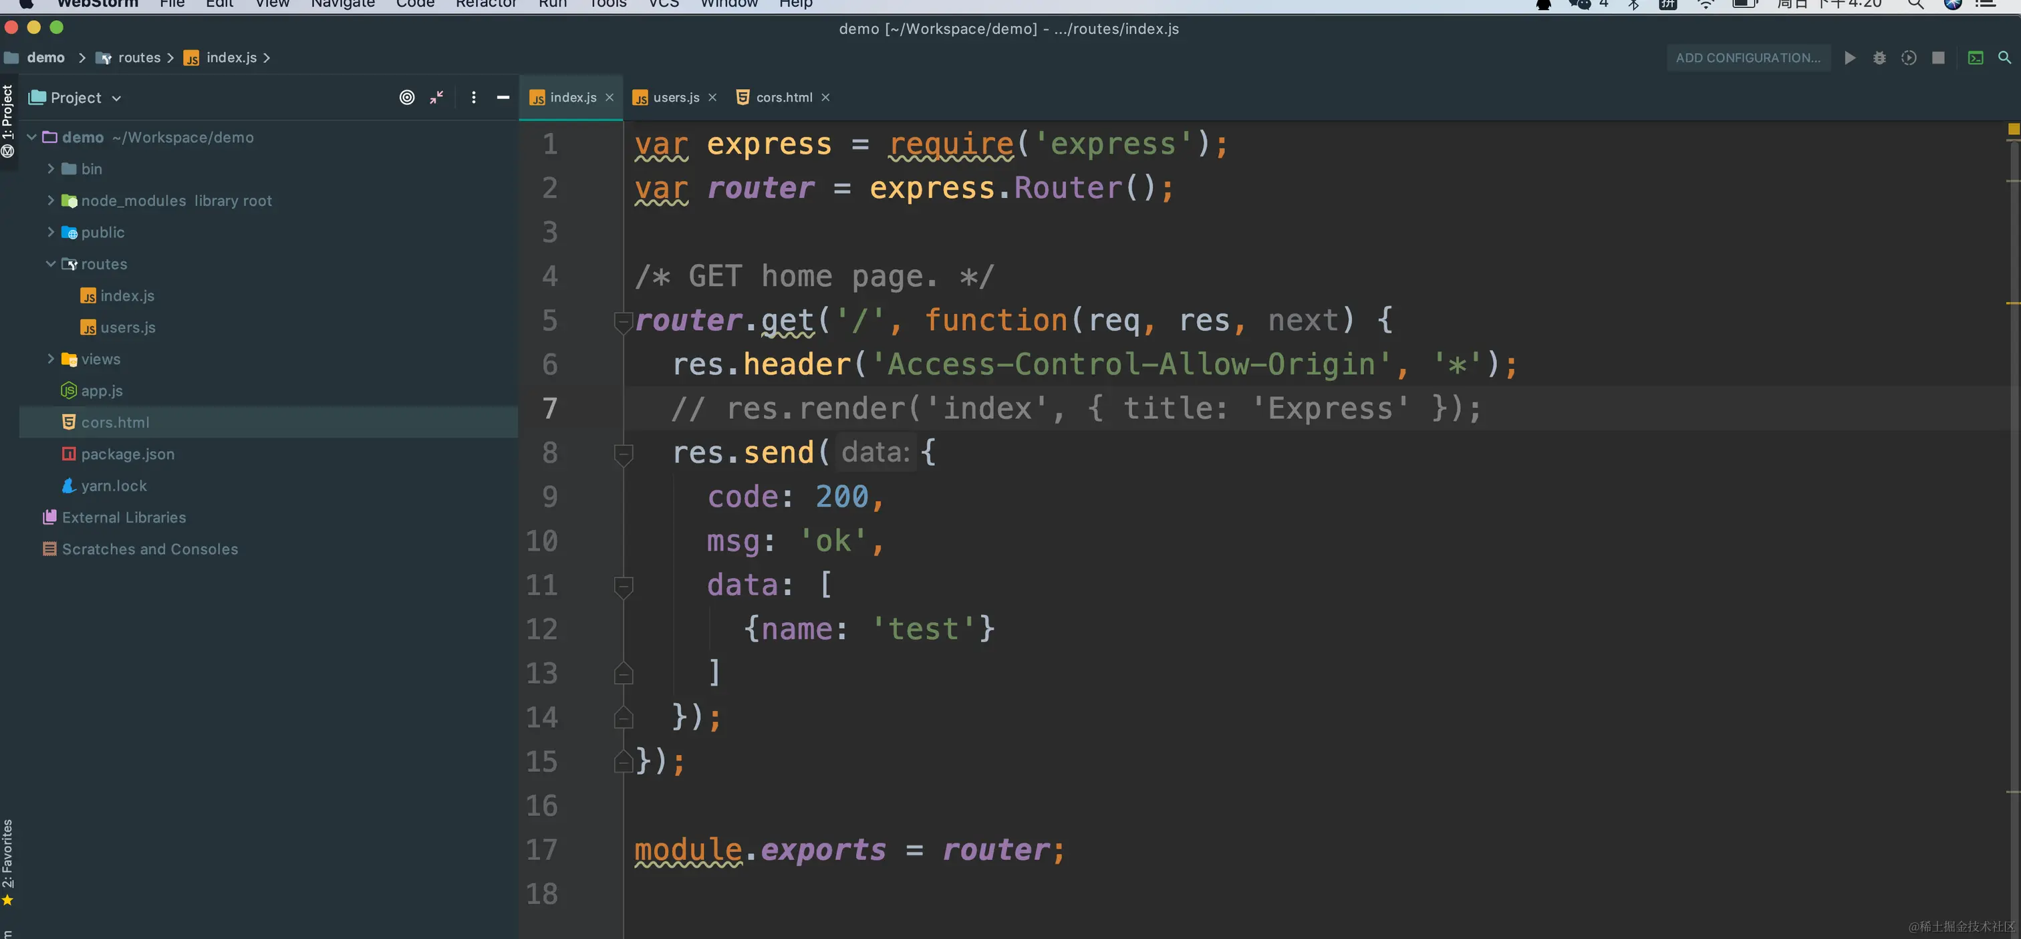Click the Search Everywhere magnifier icon
The width and height of the screenshot is (2021, 939).
pyautogui.click(x=2004, y=58)
